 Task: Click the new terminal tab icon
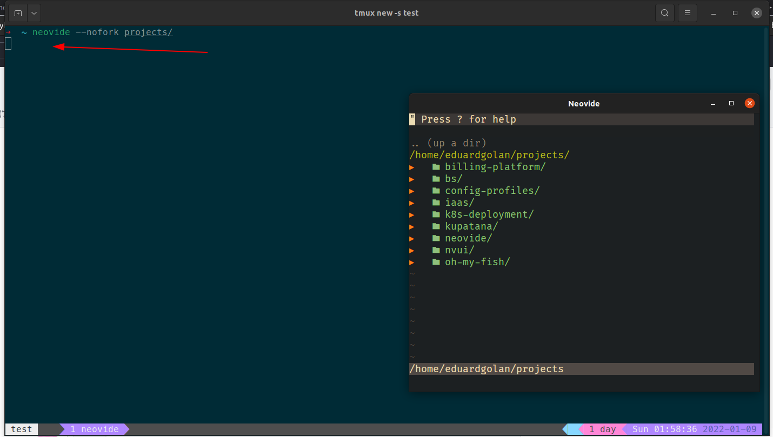[17, 12]
